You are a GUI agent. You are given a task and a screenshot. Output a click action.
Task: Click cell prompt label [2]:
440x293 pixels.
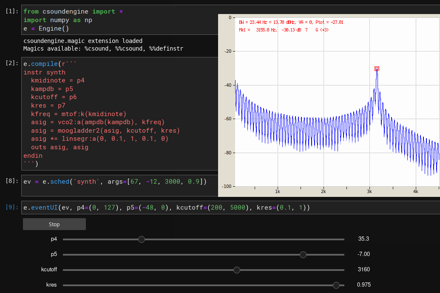(12, 63)
